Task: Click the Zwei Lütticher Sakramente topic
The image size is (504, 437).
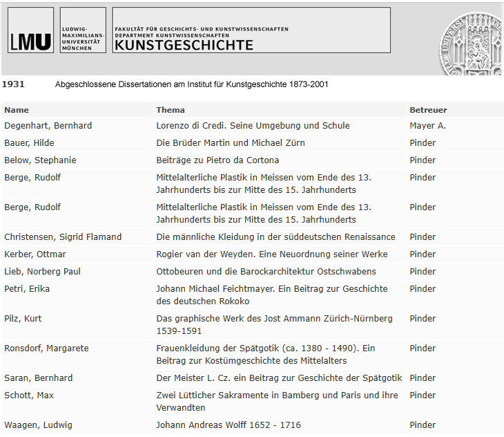Action: [x=277, y=401]
